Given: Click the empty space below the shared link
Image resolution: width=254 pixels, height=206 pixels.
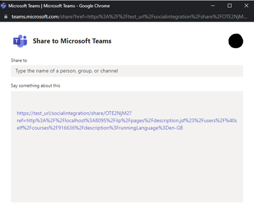Looking at the screenshot, I should (127, 169).
